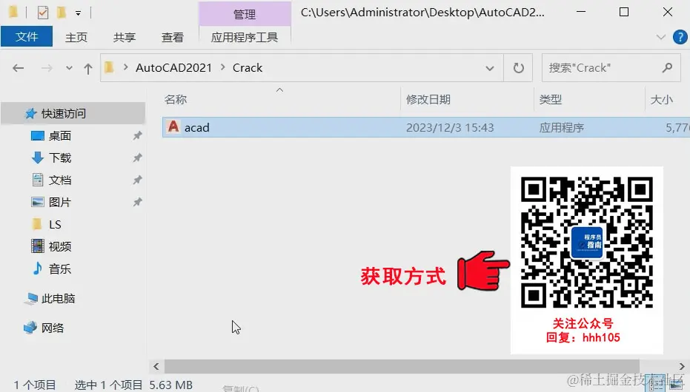Click the pin icon next to 桌面

pyautogui.click(x=137, y=135)
